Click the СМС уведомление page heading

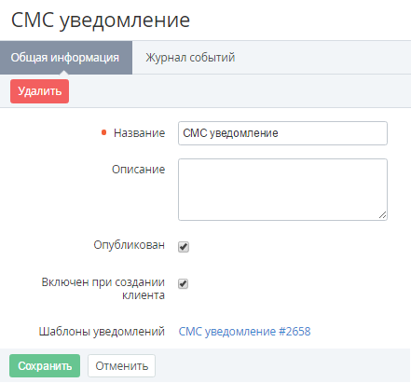[101, 21]
